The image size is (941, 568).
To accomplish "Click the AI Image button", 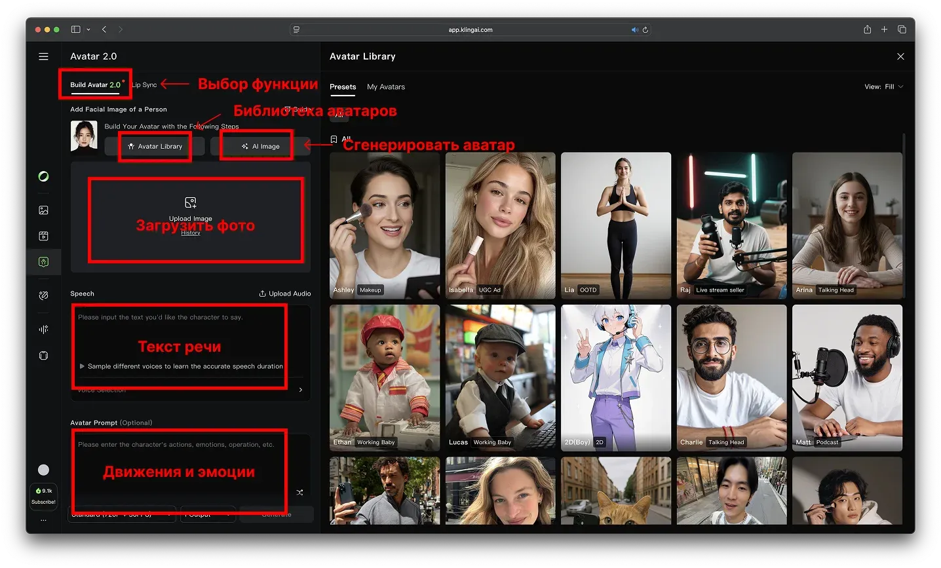I will point(260,147).
